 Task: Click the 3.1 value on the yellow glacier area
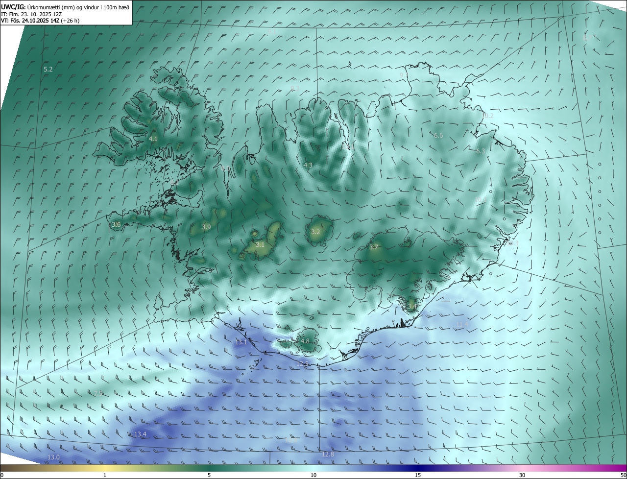[x=260, y=244]
